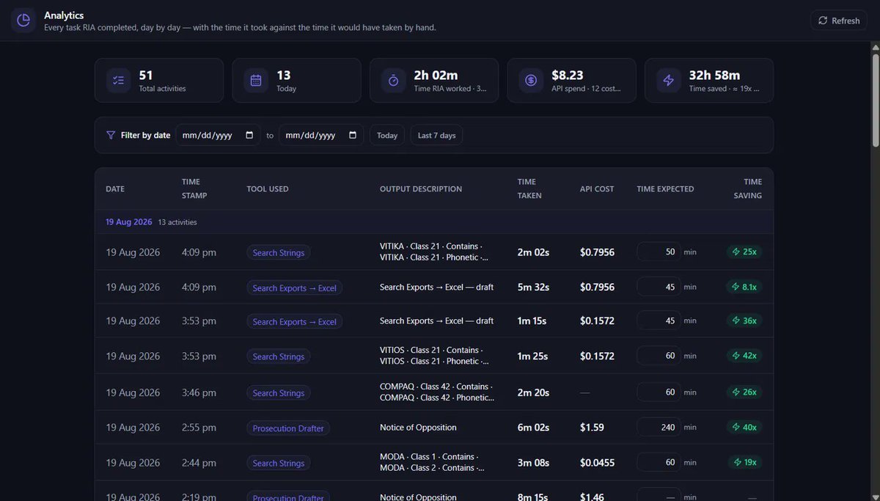The image size is (880, 501).
Task: Click the $1.59 API cost value
Action: click(592, 428)
